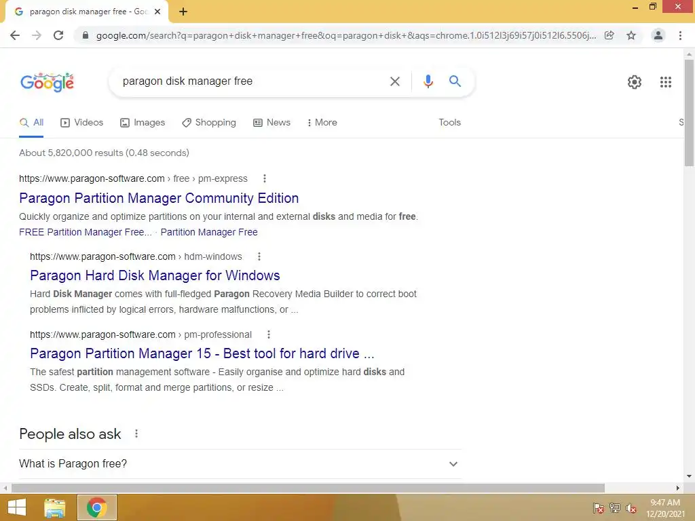Click the hdm-windows result URL text
695x521 pixels.
click(136, 256)
